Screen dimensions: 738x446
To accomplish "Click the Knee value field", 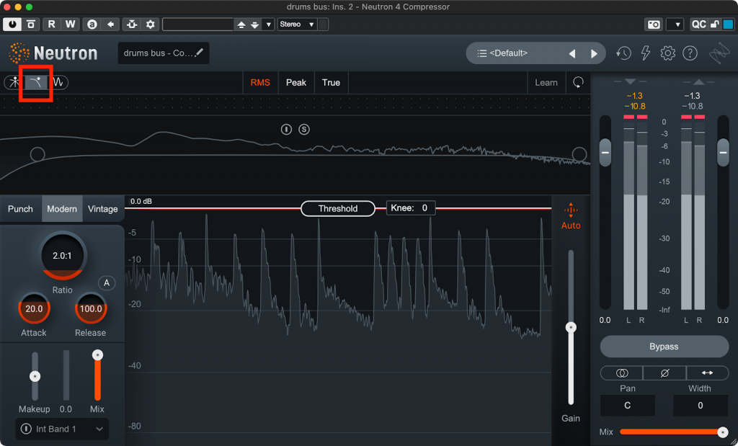I will coord(411,208).
